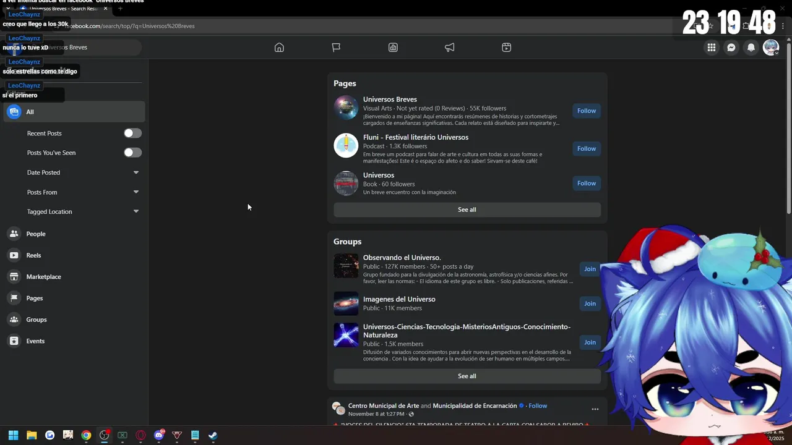The height and width of the screenshot is (445, 792).
Task: Open Google Chrome from taskbar
Action: coord(86,435)
